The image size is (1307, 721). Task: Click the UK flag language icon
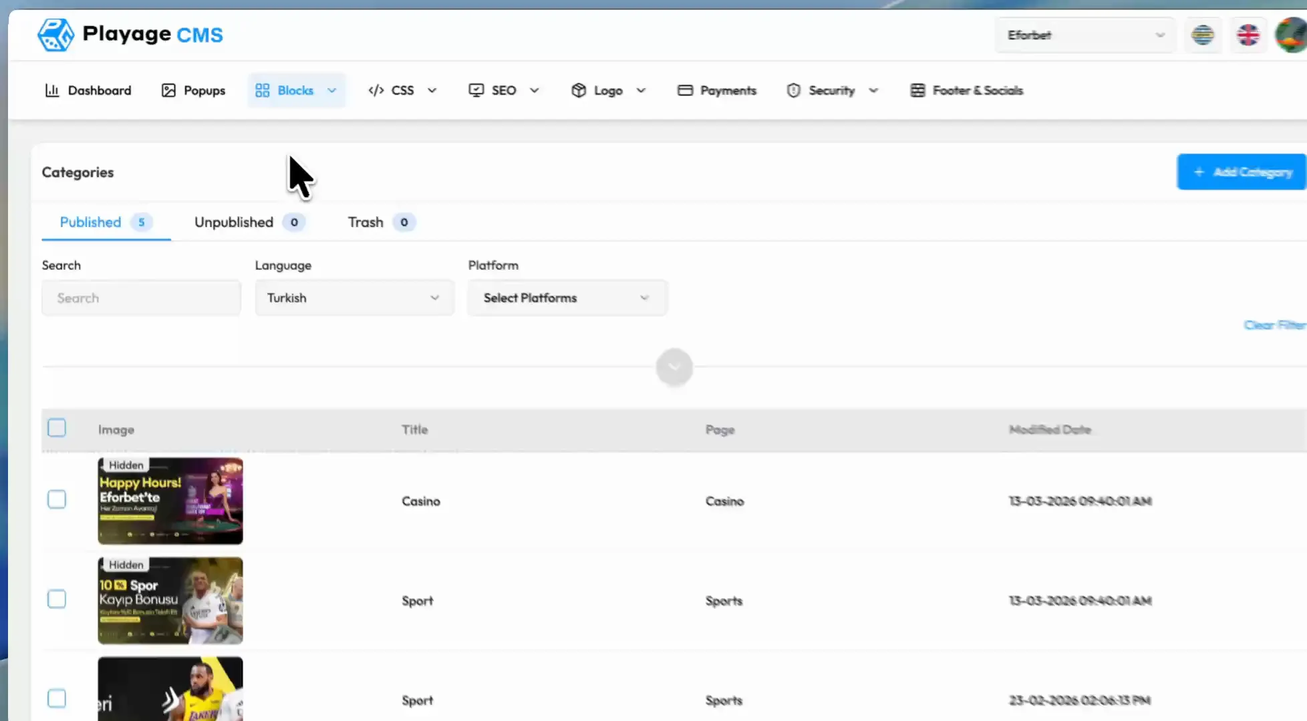pyautogui.click(x=1248, y=35)
